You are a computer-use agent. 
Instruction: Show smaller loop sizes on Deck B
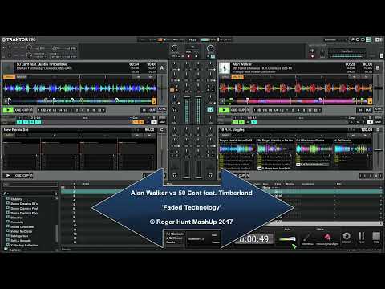click(x=254, y=110)
